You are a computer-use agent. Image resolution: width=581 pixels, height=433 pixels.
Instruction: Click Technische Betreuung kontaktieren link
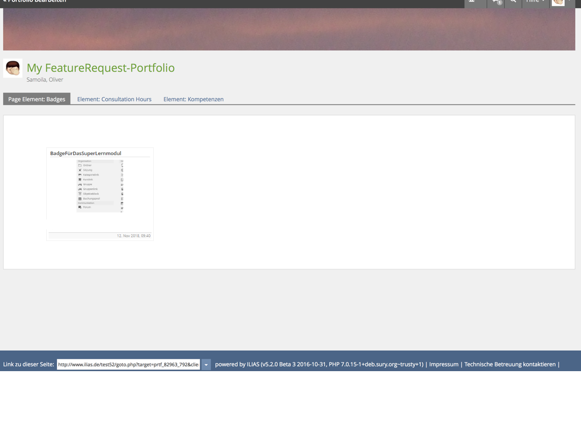click(510, 364)
